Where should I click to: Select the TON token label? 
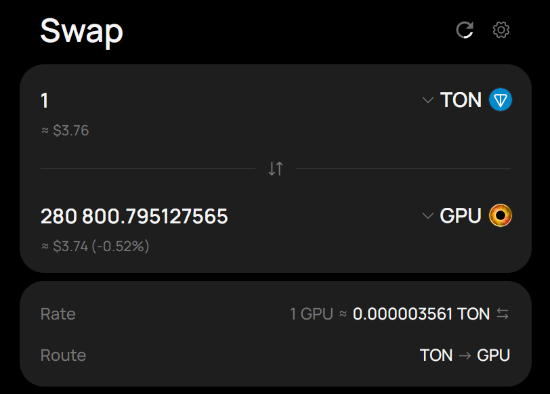[461, 100]
